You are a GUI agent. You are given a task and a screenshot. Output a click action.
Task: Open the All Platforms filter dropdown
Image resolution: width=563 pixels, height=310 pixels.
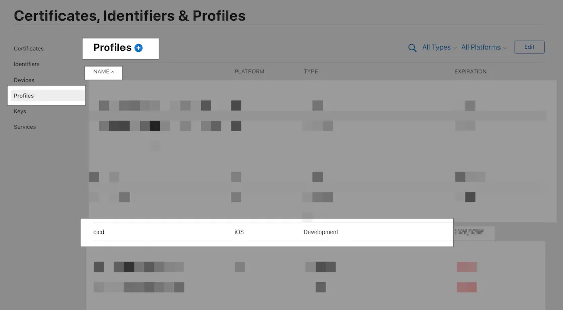(483, 47)
